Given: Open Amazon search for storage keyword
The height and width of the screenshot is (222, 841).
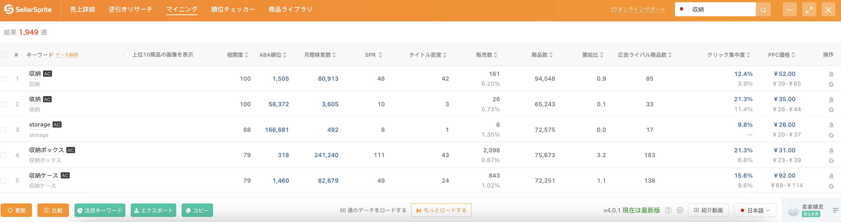Looking at the screenshot, I should 831,125.
